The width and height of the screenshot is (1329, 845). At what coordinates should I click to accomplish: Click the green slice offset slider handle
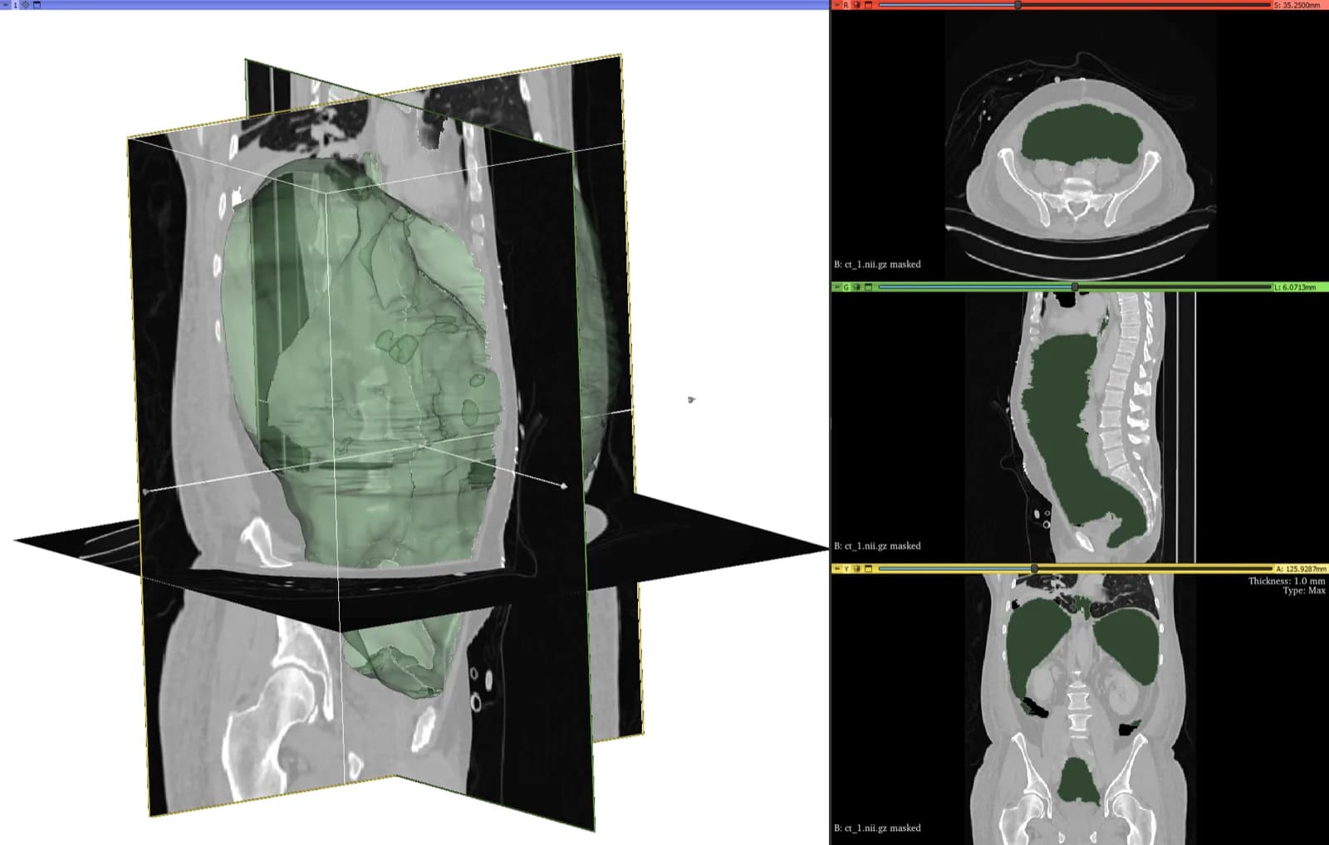(1075, 287)
